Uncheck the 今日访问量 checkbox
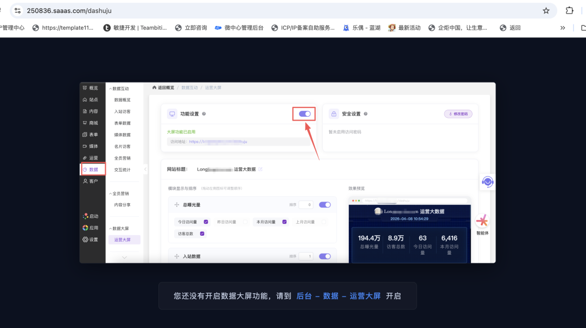The height and width of the screenshot is (328, 586). [206, 222]
